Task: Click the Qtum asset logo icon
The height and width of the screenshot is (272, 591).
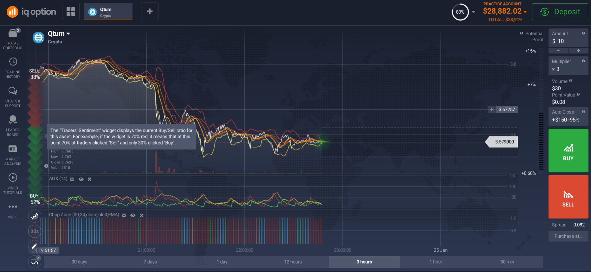Action: [39, 38]
